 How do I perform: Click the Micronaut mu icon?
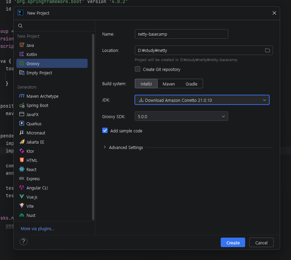[22, 133]
